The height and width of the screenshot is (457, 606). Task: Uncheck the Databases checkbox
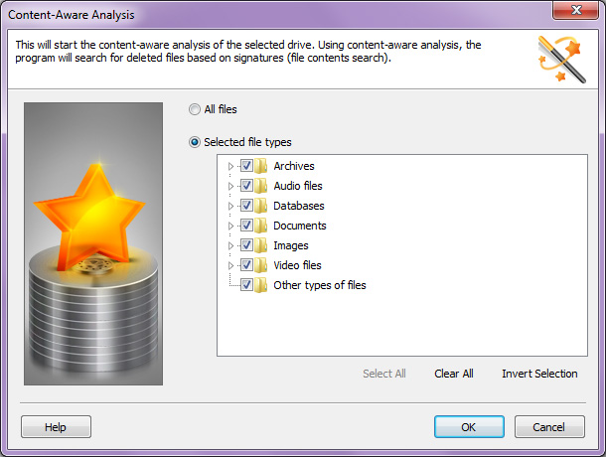click(x=246, y=206)
